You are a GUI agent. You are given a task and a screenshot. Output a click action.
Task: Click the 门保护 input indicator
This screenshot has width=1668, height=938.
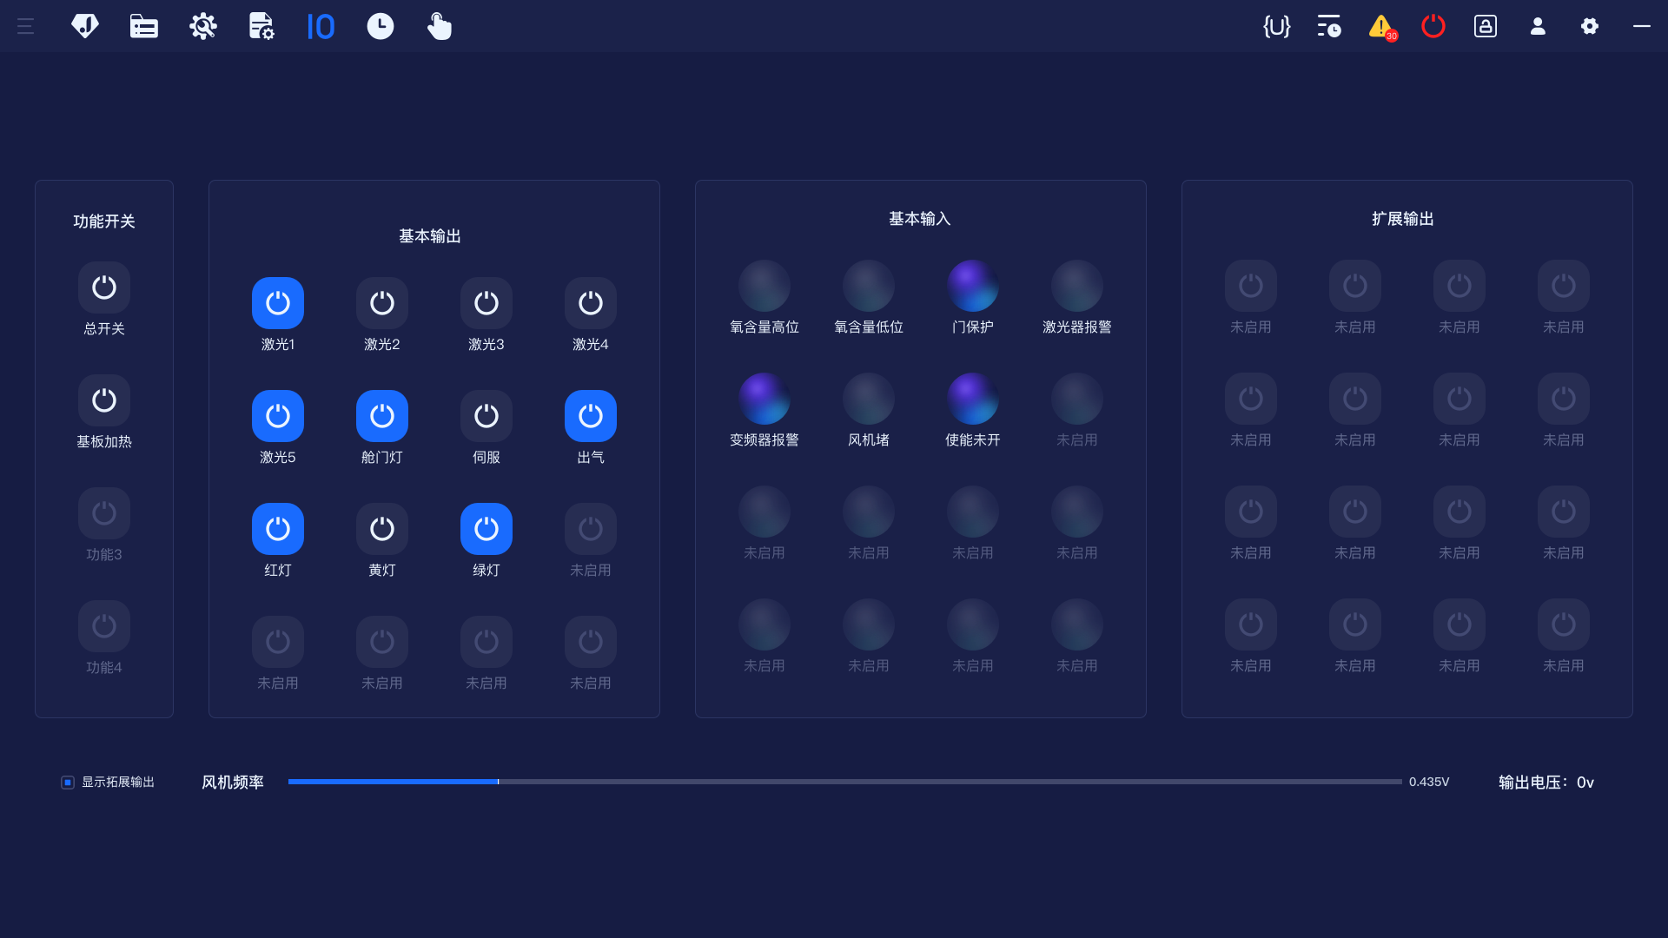973,286
